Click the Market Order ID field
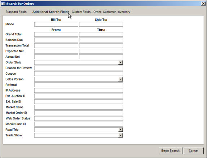207x158 pixels. tap(79, 113)
